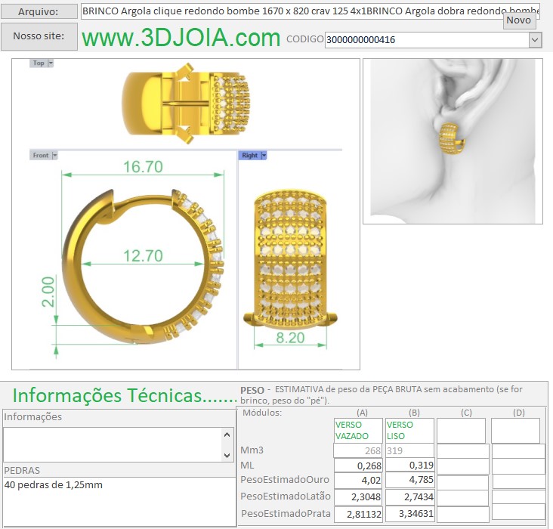Screen dimensions: 553x529
Task: Click the Arquivo button
Action: pyautogui.click(x=39, y=11)
